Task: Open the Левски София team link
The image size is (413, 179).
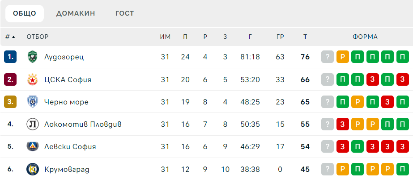Action: pyautogui.click(x=70, y=147)
